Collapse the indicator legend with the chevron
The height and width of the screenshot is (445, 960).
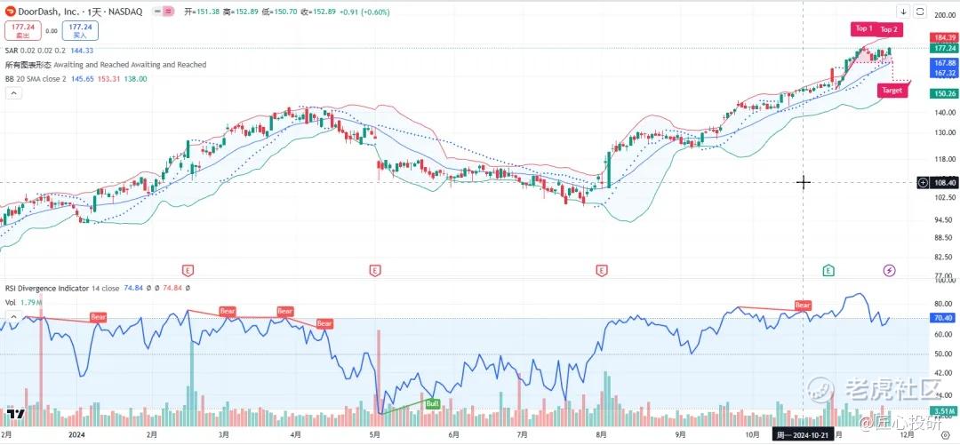point(13,93)
